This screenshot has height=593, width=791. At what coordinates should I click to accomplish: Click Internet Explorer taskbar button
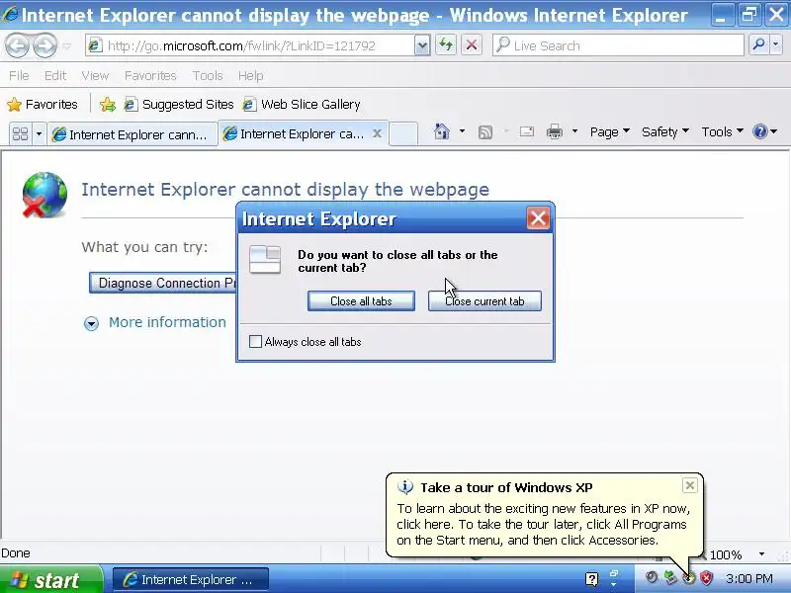tap(190, 580)
